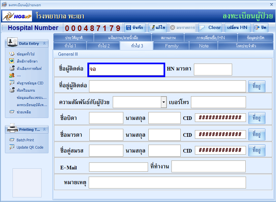
Task: Open ข้อมูลแฟ้มเวชระเบียน link in sidebar
Action: pos(32,98)
